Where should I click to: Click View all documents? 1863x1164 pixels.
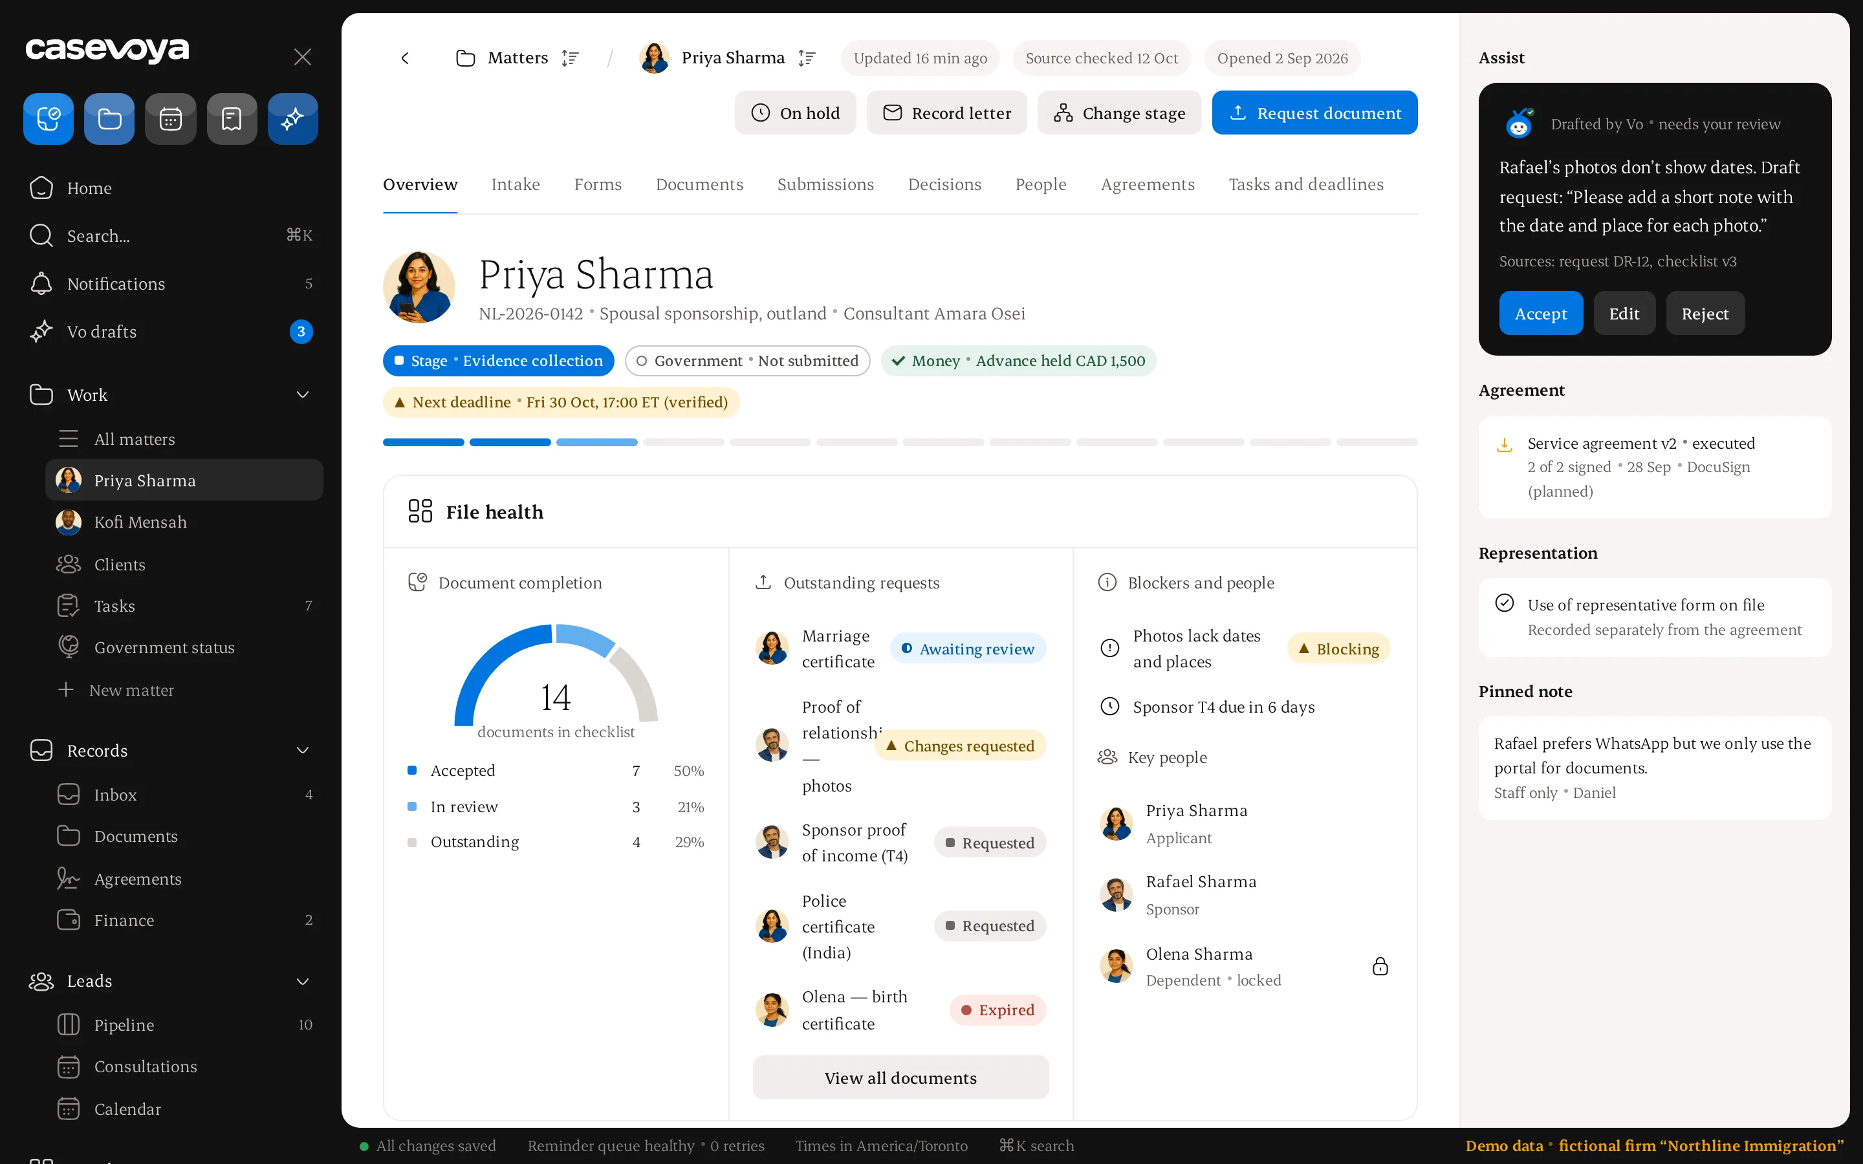click(x=900, y=1078)
